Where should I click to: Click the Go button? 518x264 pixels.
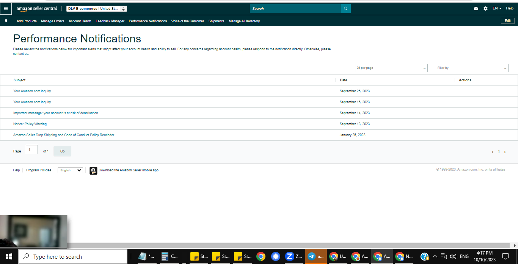point(63,151)
